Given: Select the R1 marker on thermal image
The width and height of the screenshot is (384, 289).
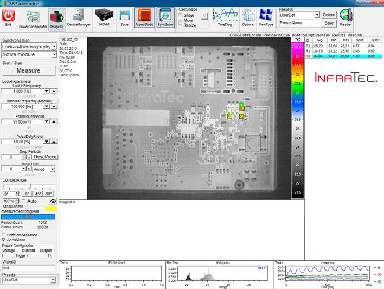Looking at the screenshot, I should [230, 117].
